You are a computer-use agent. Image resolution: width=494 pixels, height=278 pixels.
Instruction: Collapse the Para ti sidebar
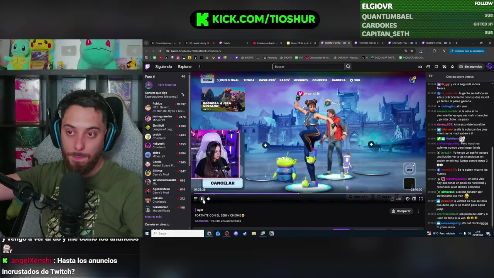click(x=183, y=77)
